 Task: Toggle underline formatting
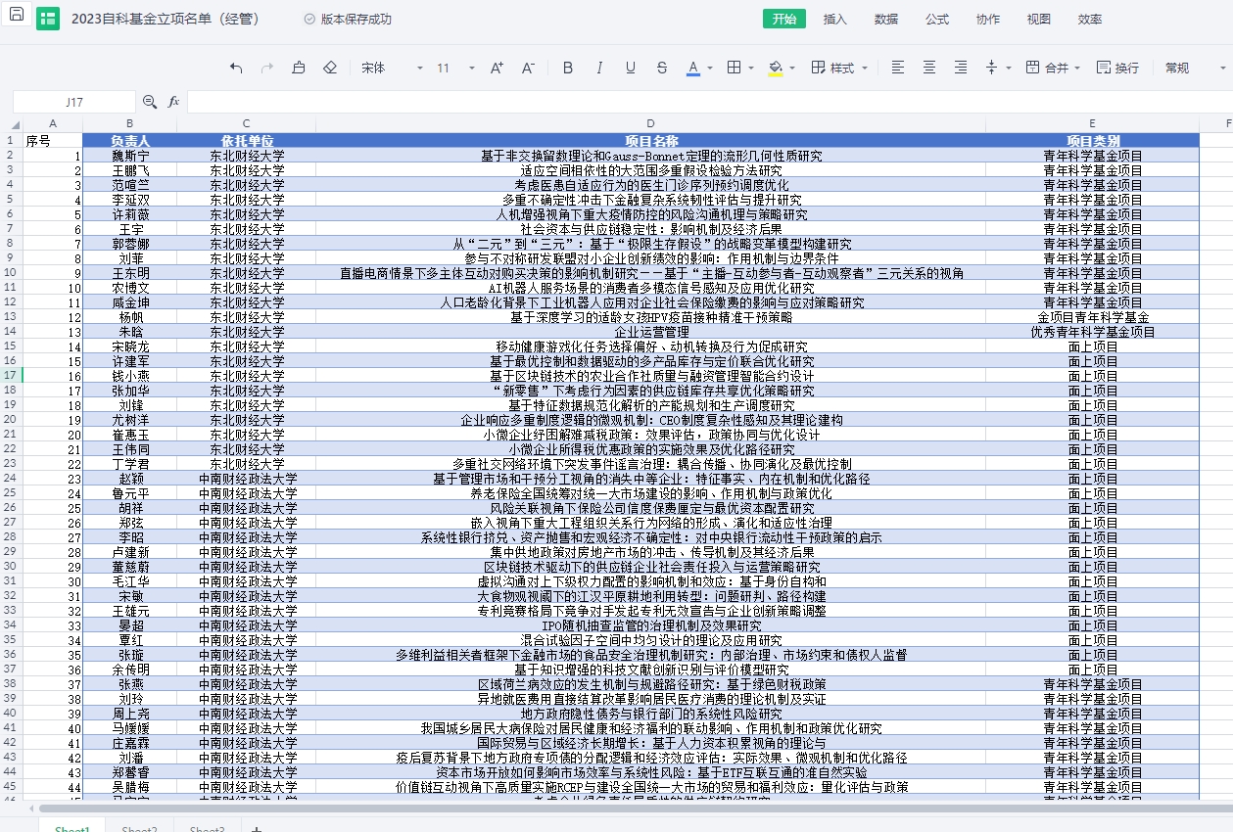tap(631, 68)
